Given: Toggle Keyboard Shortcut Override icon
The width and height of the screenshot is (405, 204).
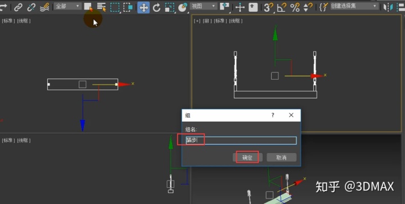Looking at the screenshot, I should pos(253,7).
